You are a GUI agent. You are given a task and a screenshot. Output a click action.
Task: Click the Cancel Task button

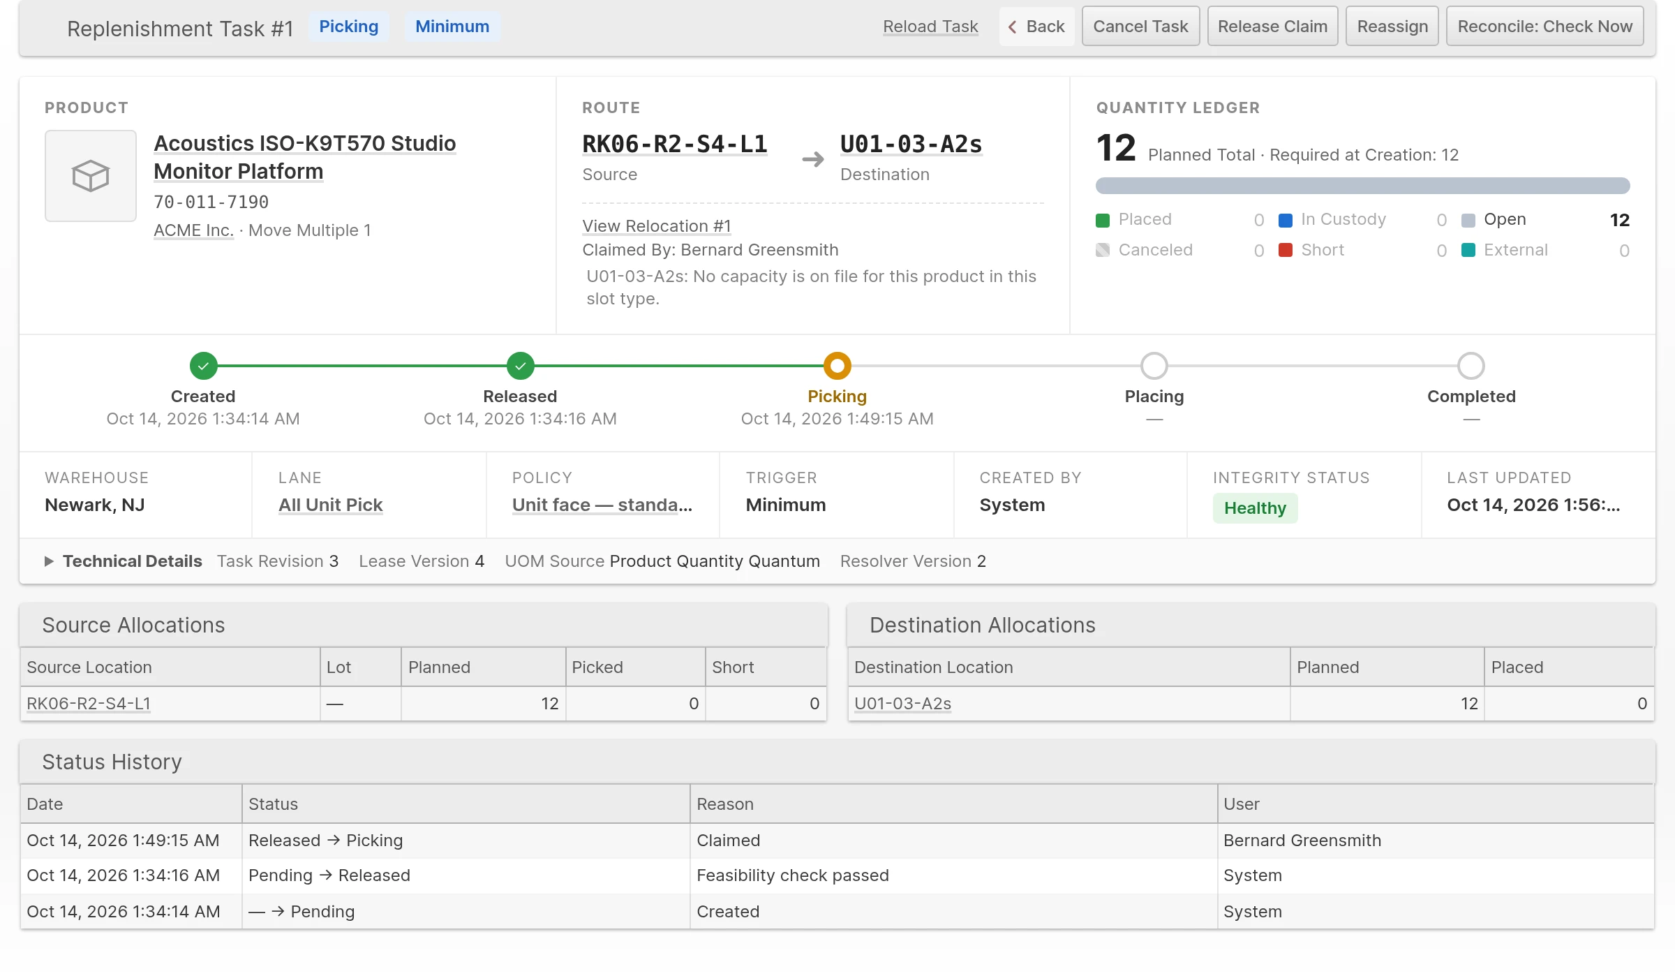1140,27
